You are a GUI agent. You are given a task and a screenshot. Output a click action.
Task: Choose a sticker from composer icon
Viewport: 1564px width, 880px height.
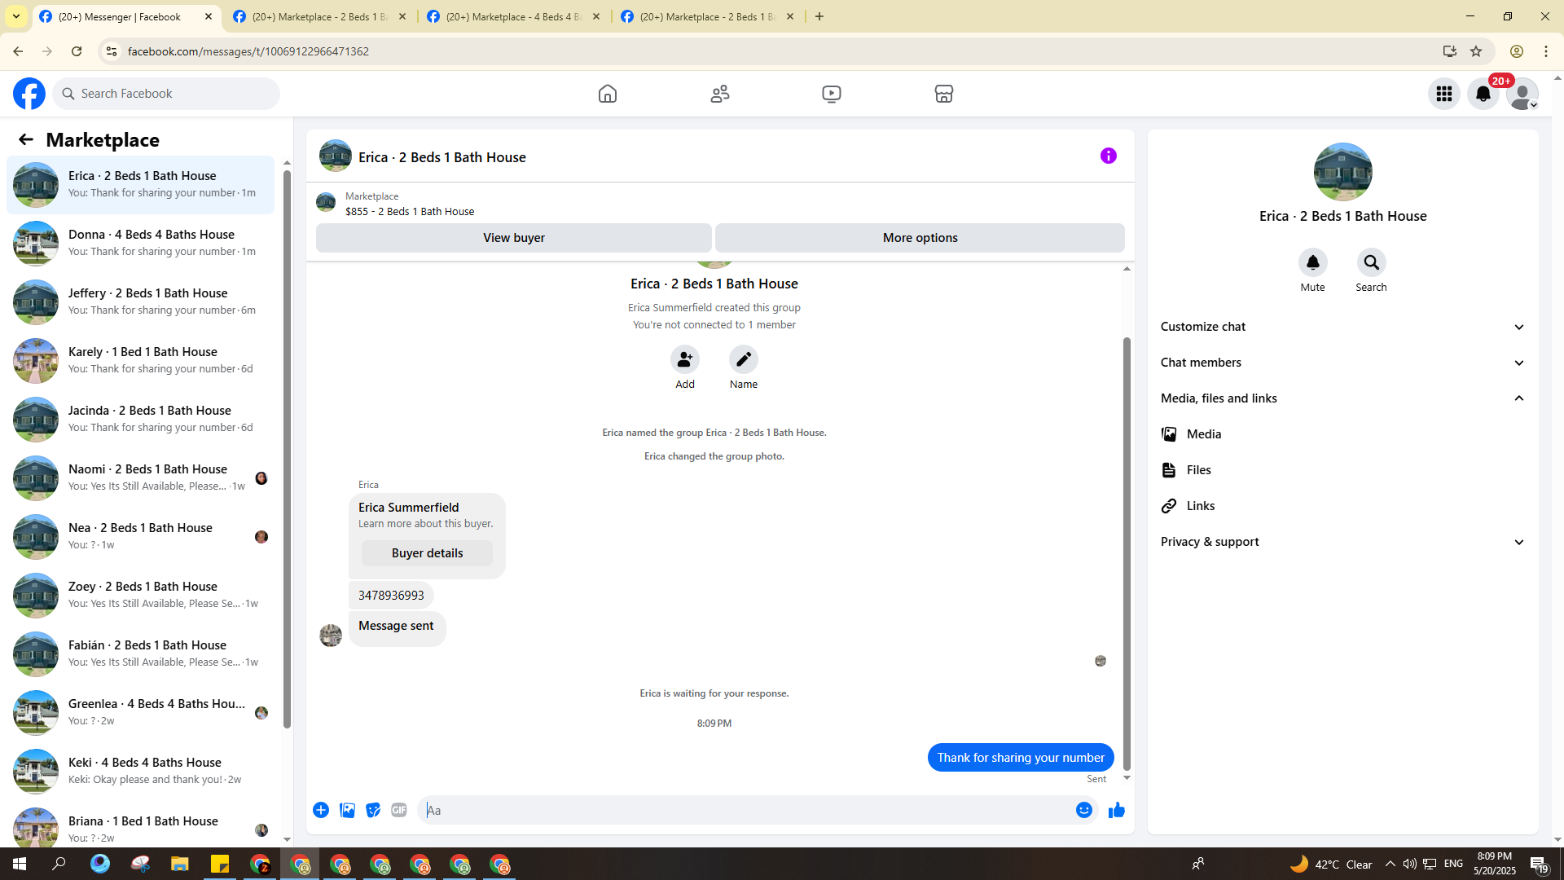(x=373, y=810)
